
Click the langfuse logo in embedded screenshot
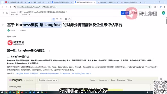pyautogui.click(x=16, y=80)
